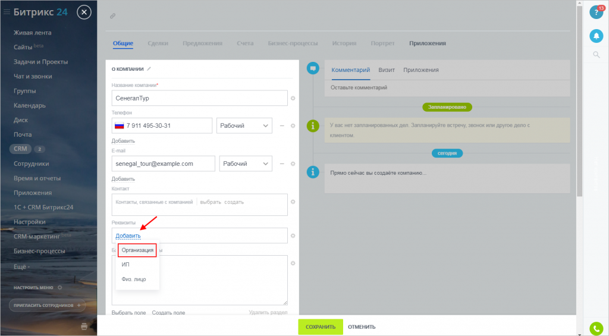609x336 pixels.
Task: Open the Визит tab in timeline
Action: click(387, 70)
